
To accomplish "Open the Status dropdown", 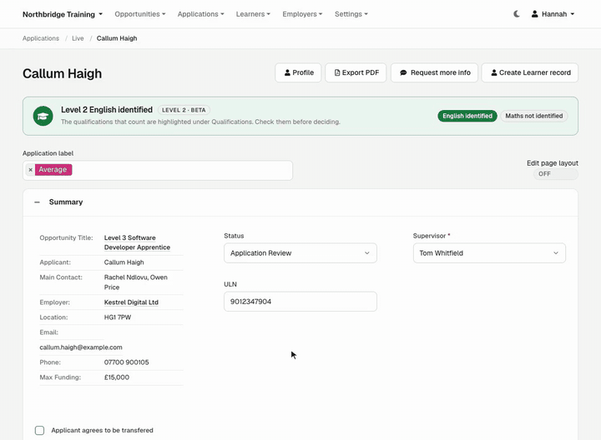I will [x=300, y=252].
